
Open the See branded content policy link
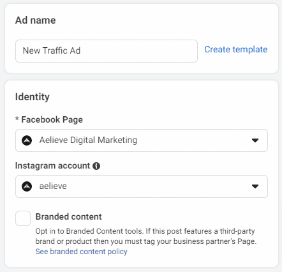click(81, 252)
